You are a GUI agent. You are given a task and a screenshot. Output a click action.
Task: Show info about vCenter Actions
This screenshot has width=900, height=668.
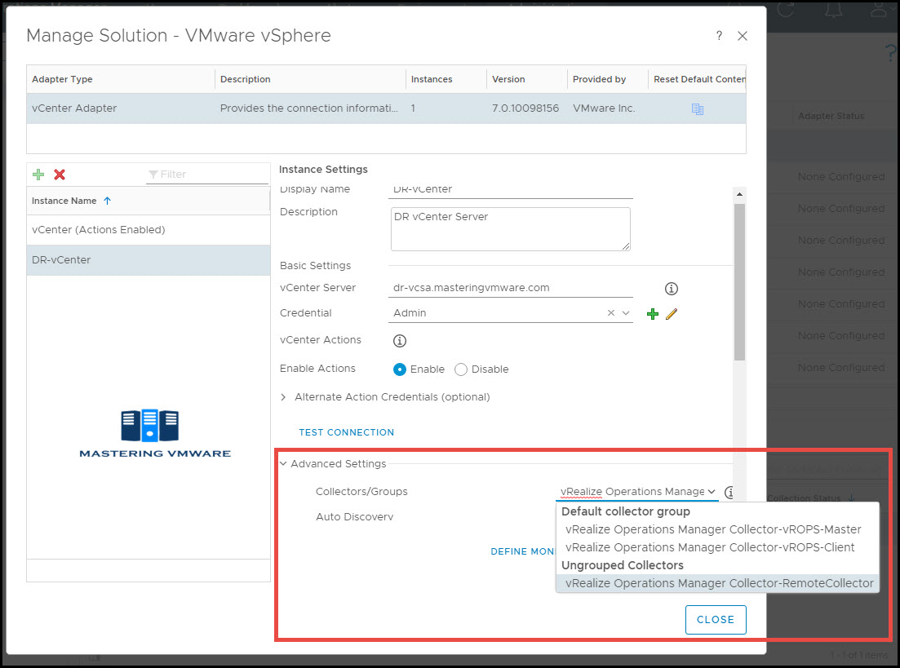(x=400, y=341)
